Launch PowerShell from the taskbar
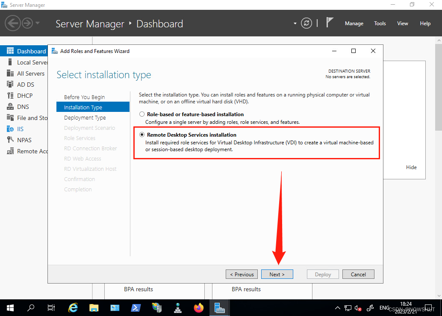442x316 pixels. click(136, 308)
